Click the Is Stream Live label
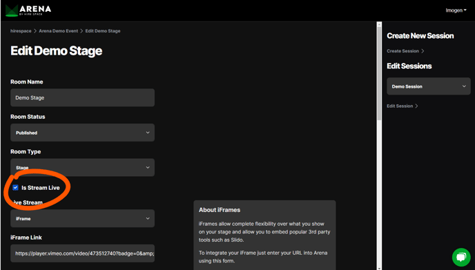 40,188
